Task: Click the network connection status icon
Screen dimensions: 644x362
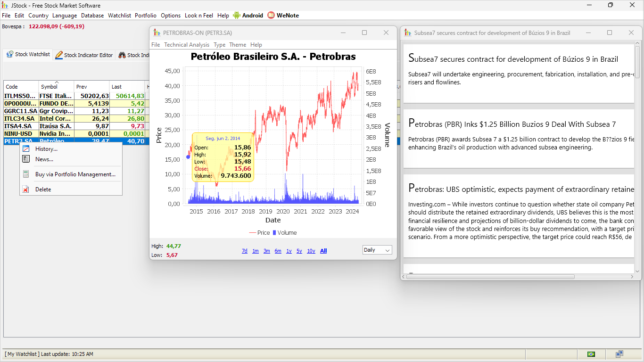Action: [x=619, y=354]
